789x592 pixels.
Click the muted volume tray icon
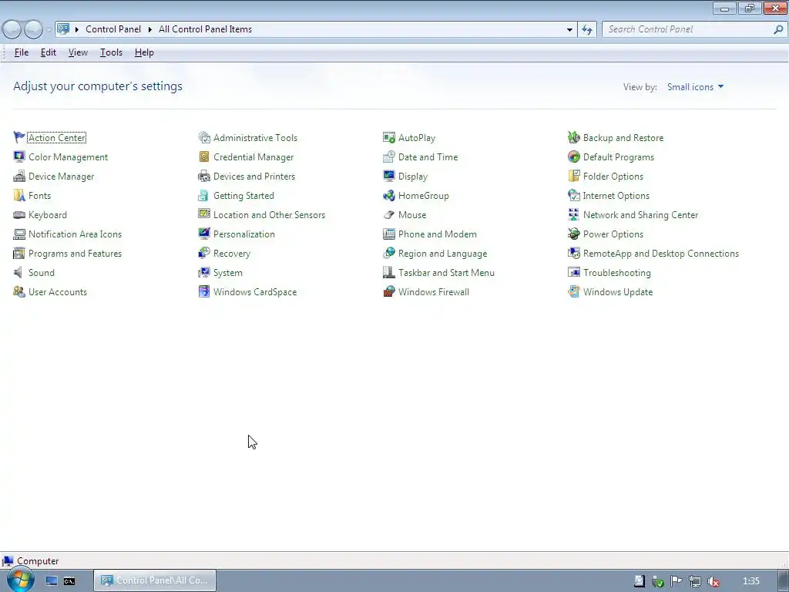click(713, 581)
